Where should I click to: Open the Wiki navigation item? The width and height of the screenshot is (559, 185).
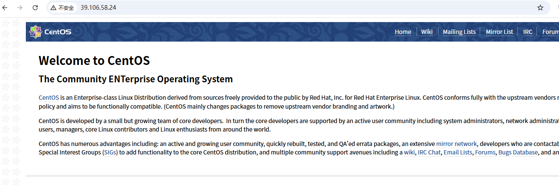(x=427, y=32)
